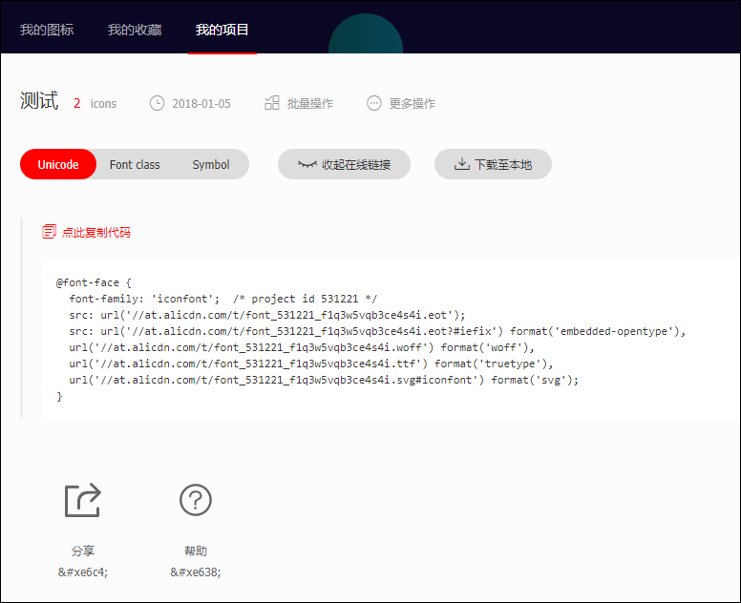This screenshot has height=603, width=741.
Task: Click the 分享 share icon
Action: (83, 500)
